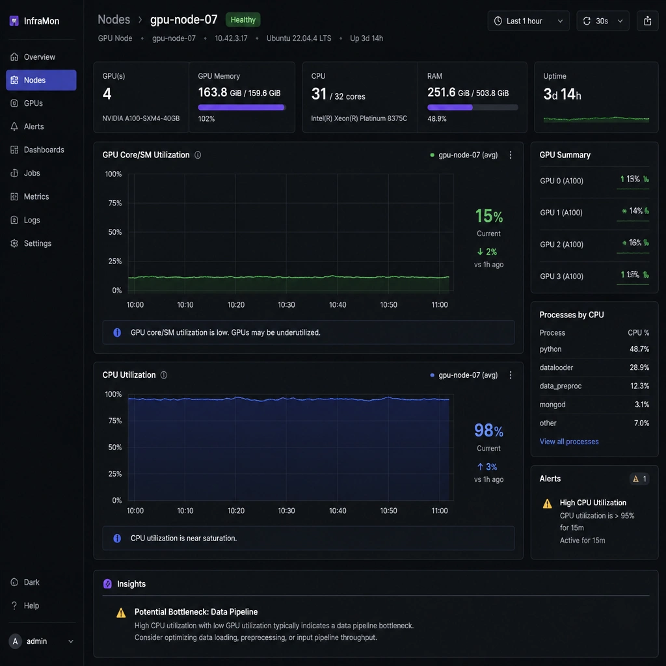Viewport: 666px width, 666px height.
Task: Click the CPU % column header
Action: [x=639, y=333]
